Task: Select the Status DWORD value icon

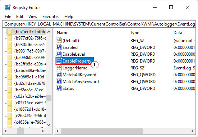Action: tap(59, 88)
